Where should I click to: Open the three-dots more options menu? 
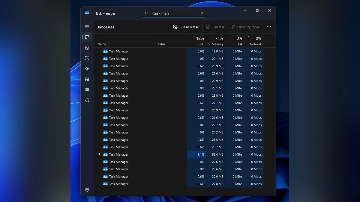click(269, 27)
